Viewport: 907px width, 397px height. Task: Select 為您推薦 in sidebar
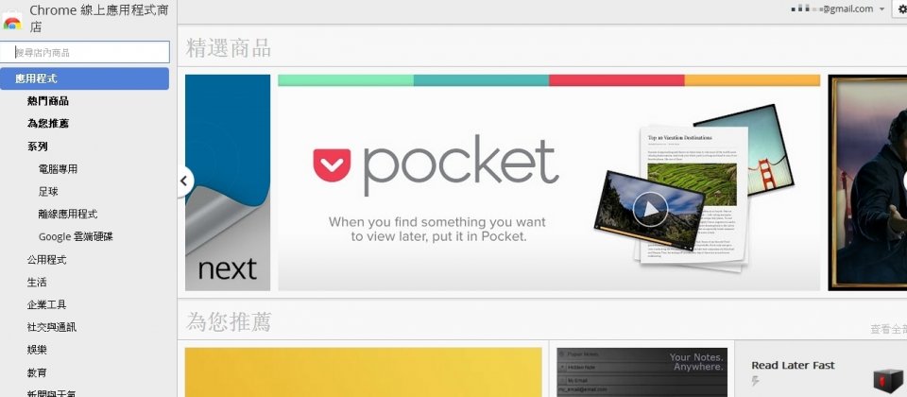(x=48, y=124)
